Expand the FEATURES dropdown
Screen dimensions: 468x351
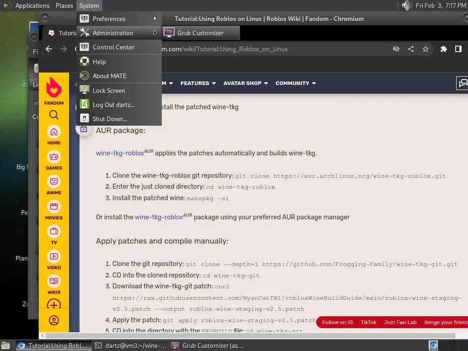pos(198,83)
